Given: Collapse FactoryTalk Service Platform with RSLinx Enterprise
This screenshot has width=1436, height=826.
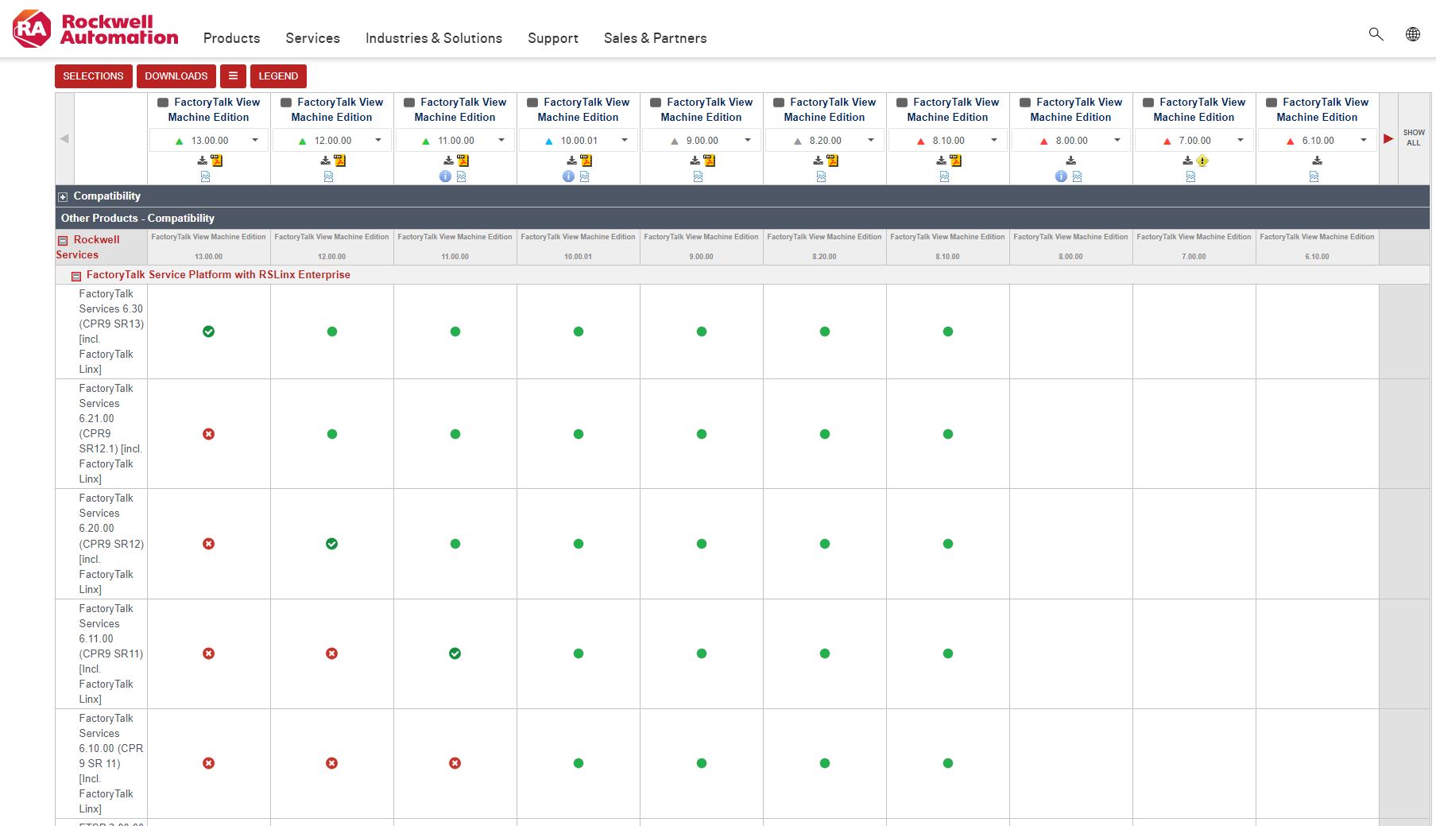Looking at the screenshot, I should pos(76,277).
